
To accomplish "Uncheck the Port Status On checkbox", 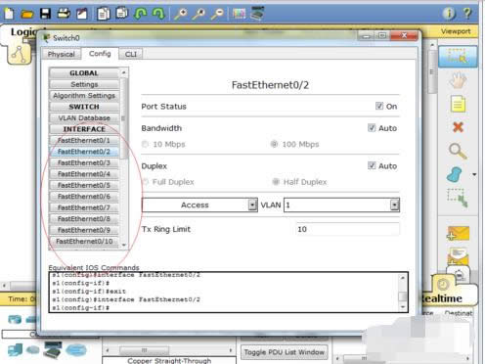I will pyautogui.click(x=379, y=106).
